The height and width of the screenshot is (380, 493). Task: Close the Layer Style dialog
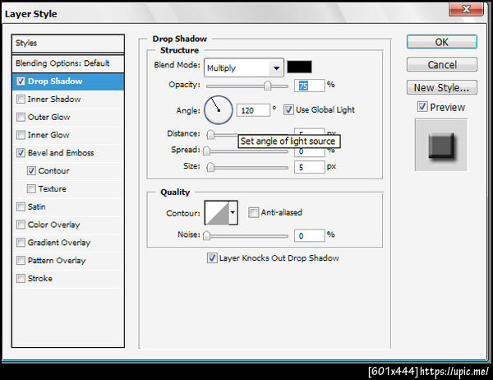tap(466, 9)
